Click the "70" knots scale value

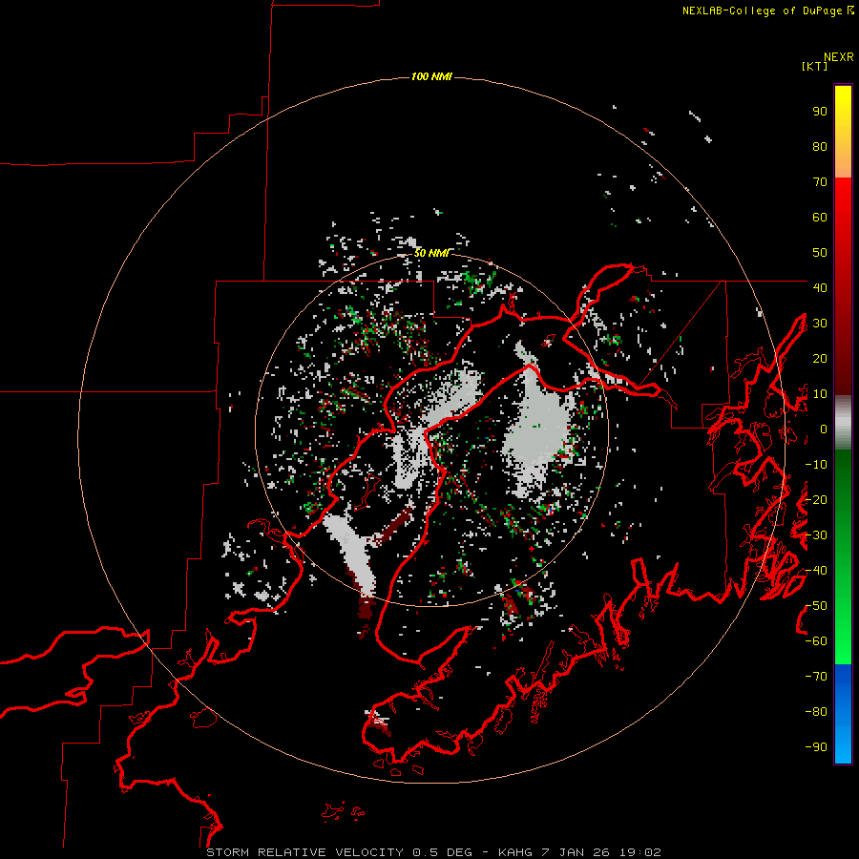[x=820, y=182]
